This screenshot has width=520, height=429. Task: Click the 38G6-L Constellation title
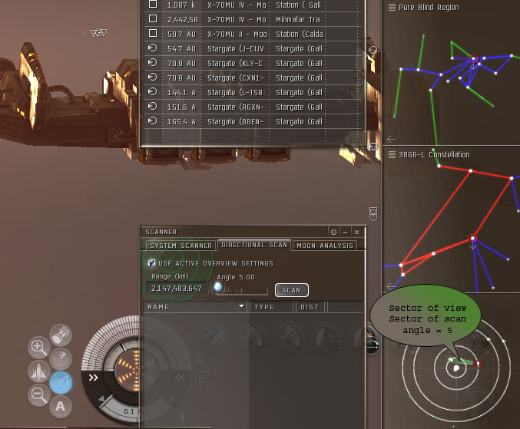click(434, 155)
